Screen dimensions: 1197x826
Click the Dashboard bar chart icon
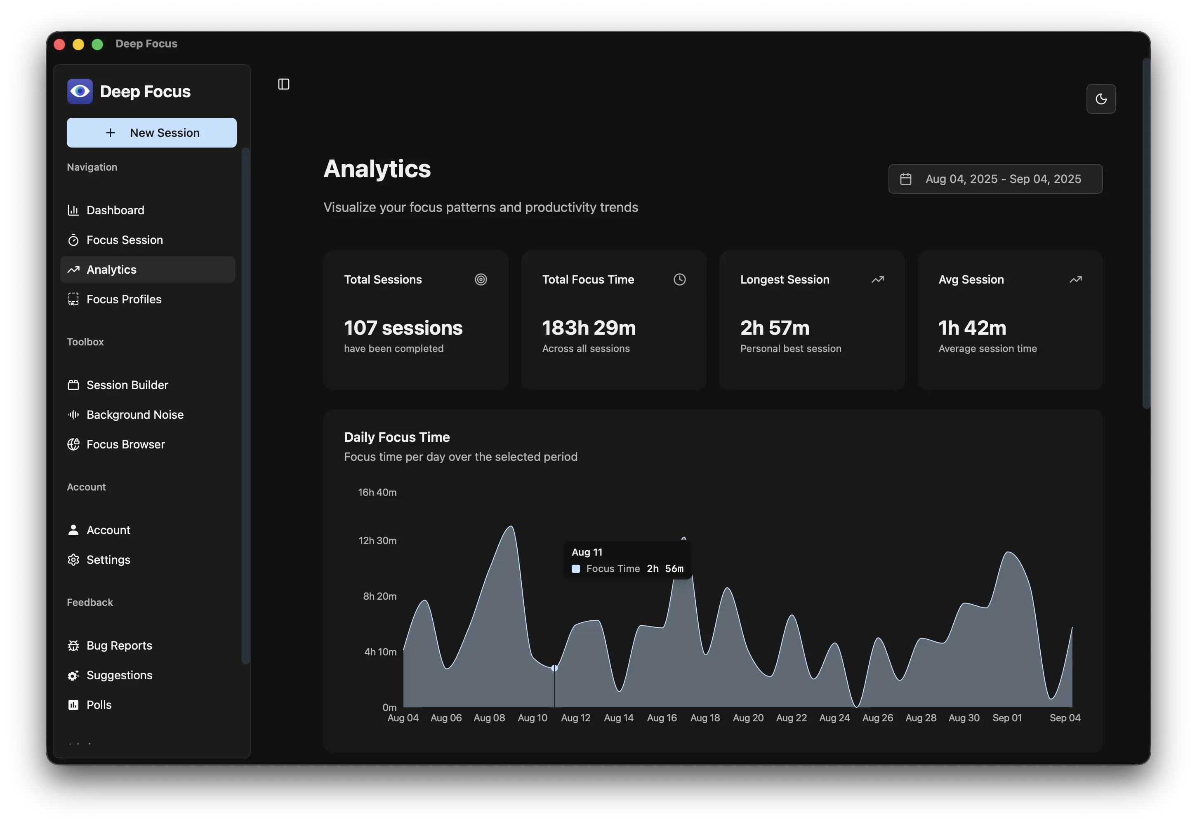tap(73, 210)
